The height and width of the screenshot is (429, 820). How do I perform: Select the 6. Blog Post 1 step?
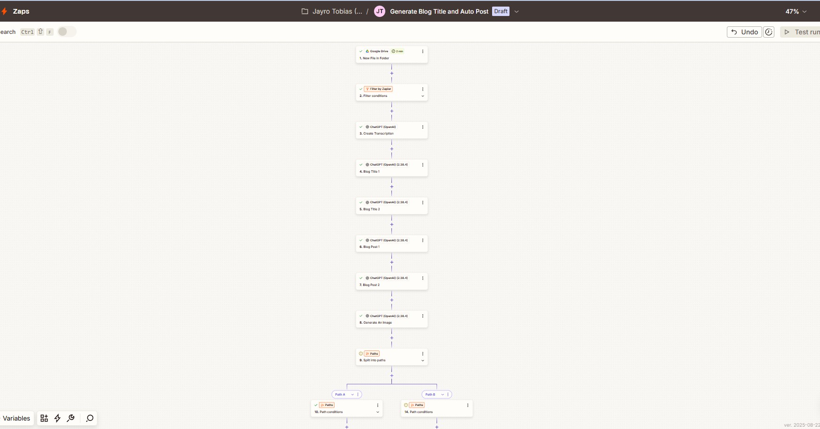click(x=391, y=244)
